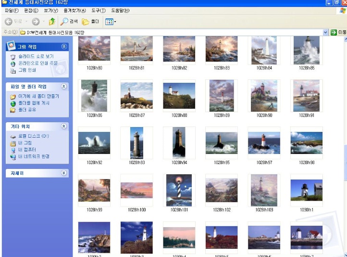Screen dimensions: 347x257
Task: Collapse the 그림 작업 panel chevron
Action: 64,47
